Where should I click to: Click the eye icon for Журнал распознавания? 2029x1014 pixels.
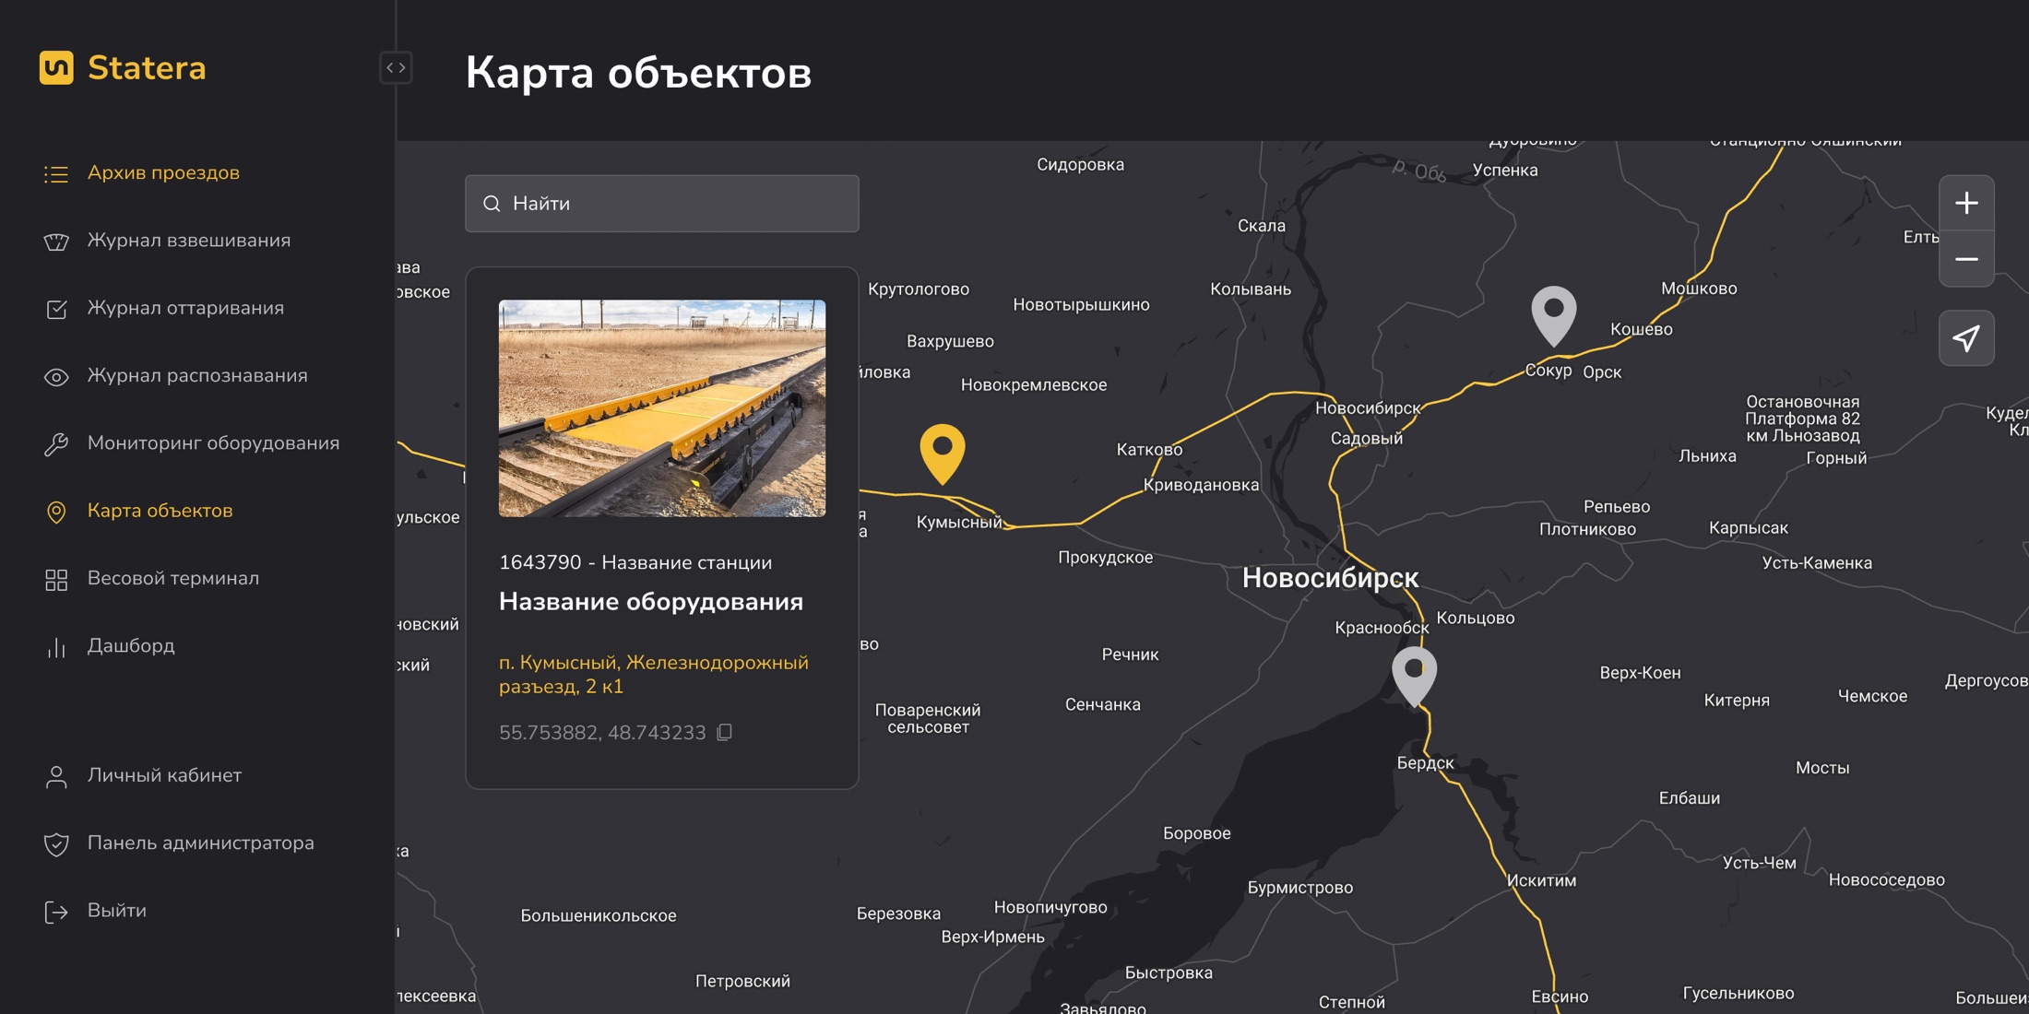[56, 377]
